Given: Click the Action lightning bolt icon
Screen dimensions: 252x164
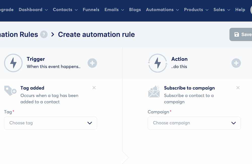Looking at the screenshot, I should [157, 63].
